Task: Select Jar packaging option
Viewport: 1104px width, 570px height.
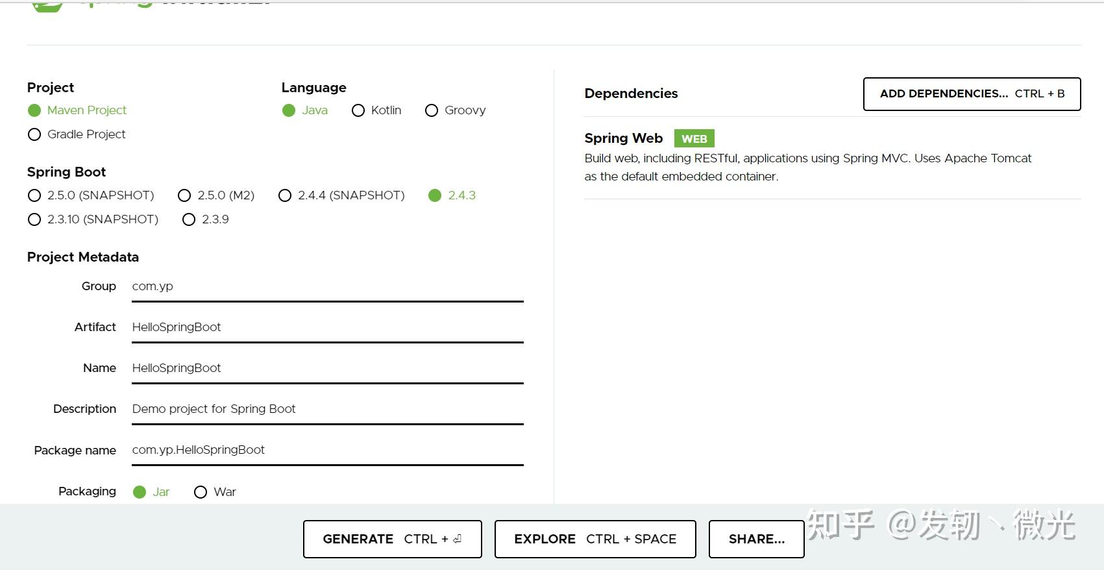Action: 140,492
